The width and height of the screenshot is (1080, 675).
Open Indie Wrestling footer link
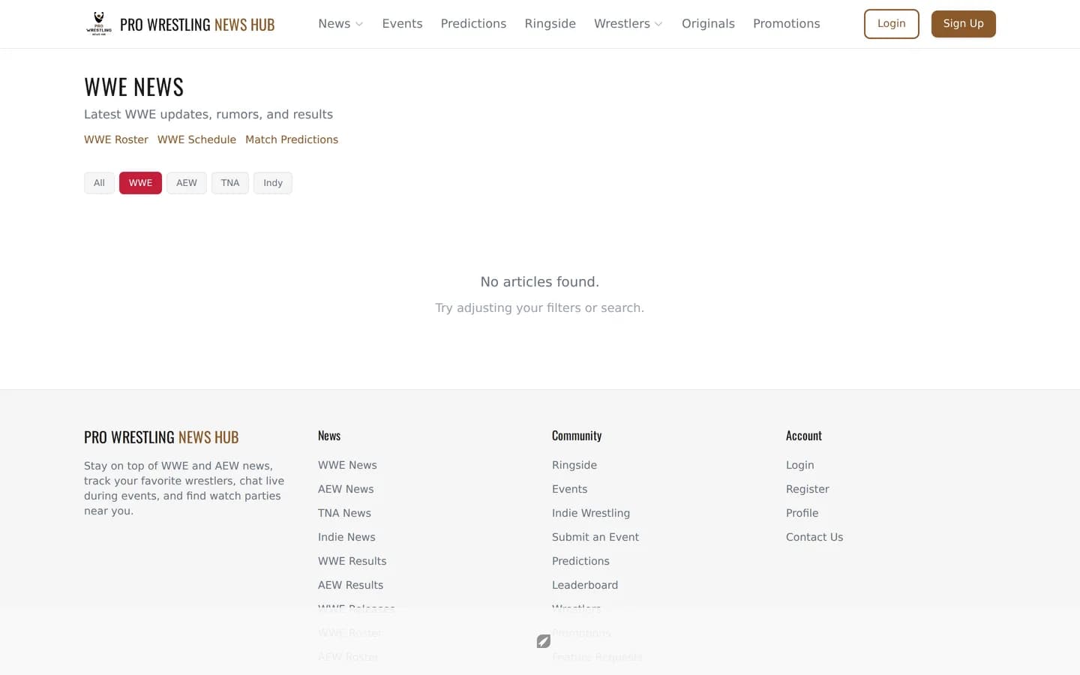coord(591,513)
